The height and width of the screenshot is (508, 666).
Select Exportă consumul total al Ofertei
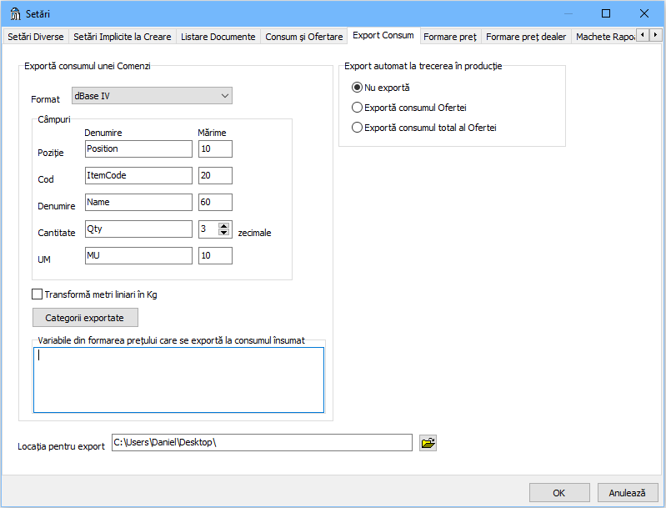[x=358, y=128]
